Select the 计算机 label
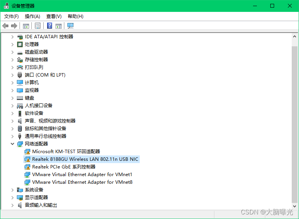299x219 pixels. 32,83
